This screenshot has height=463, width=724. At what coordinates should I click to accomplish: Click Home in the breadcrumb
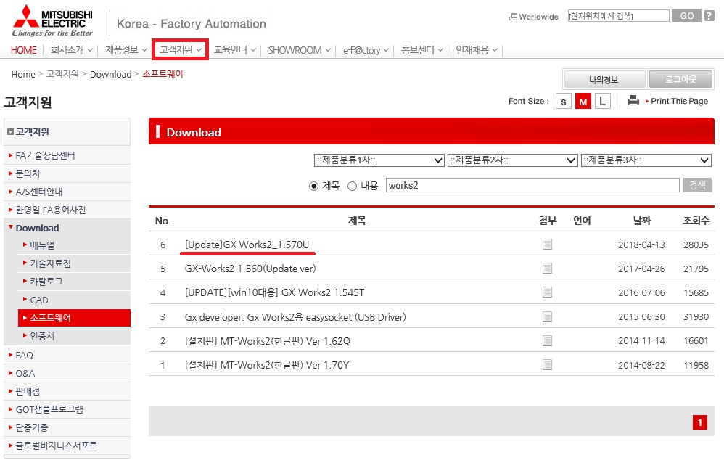[x=23, y=75]
